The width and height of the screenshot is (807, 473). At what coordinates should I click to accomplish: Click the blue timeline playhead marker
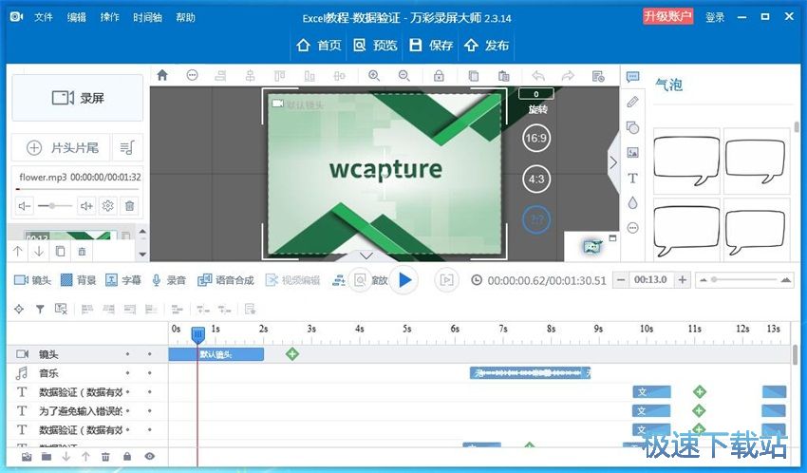click(x=197, y=335)
